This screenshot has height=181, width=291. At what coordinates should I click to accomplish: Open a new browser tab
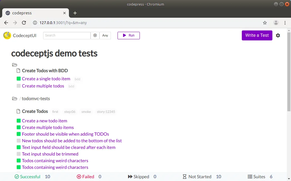click(x=75, y=13)
